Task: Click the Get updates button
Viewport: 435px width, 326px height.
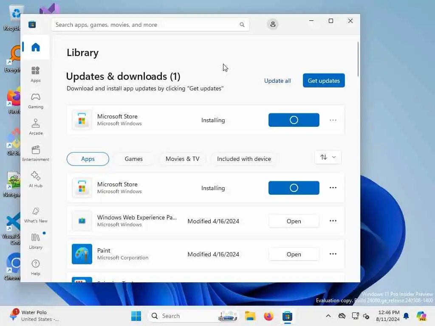Action: click(324, 80)
